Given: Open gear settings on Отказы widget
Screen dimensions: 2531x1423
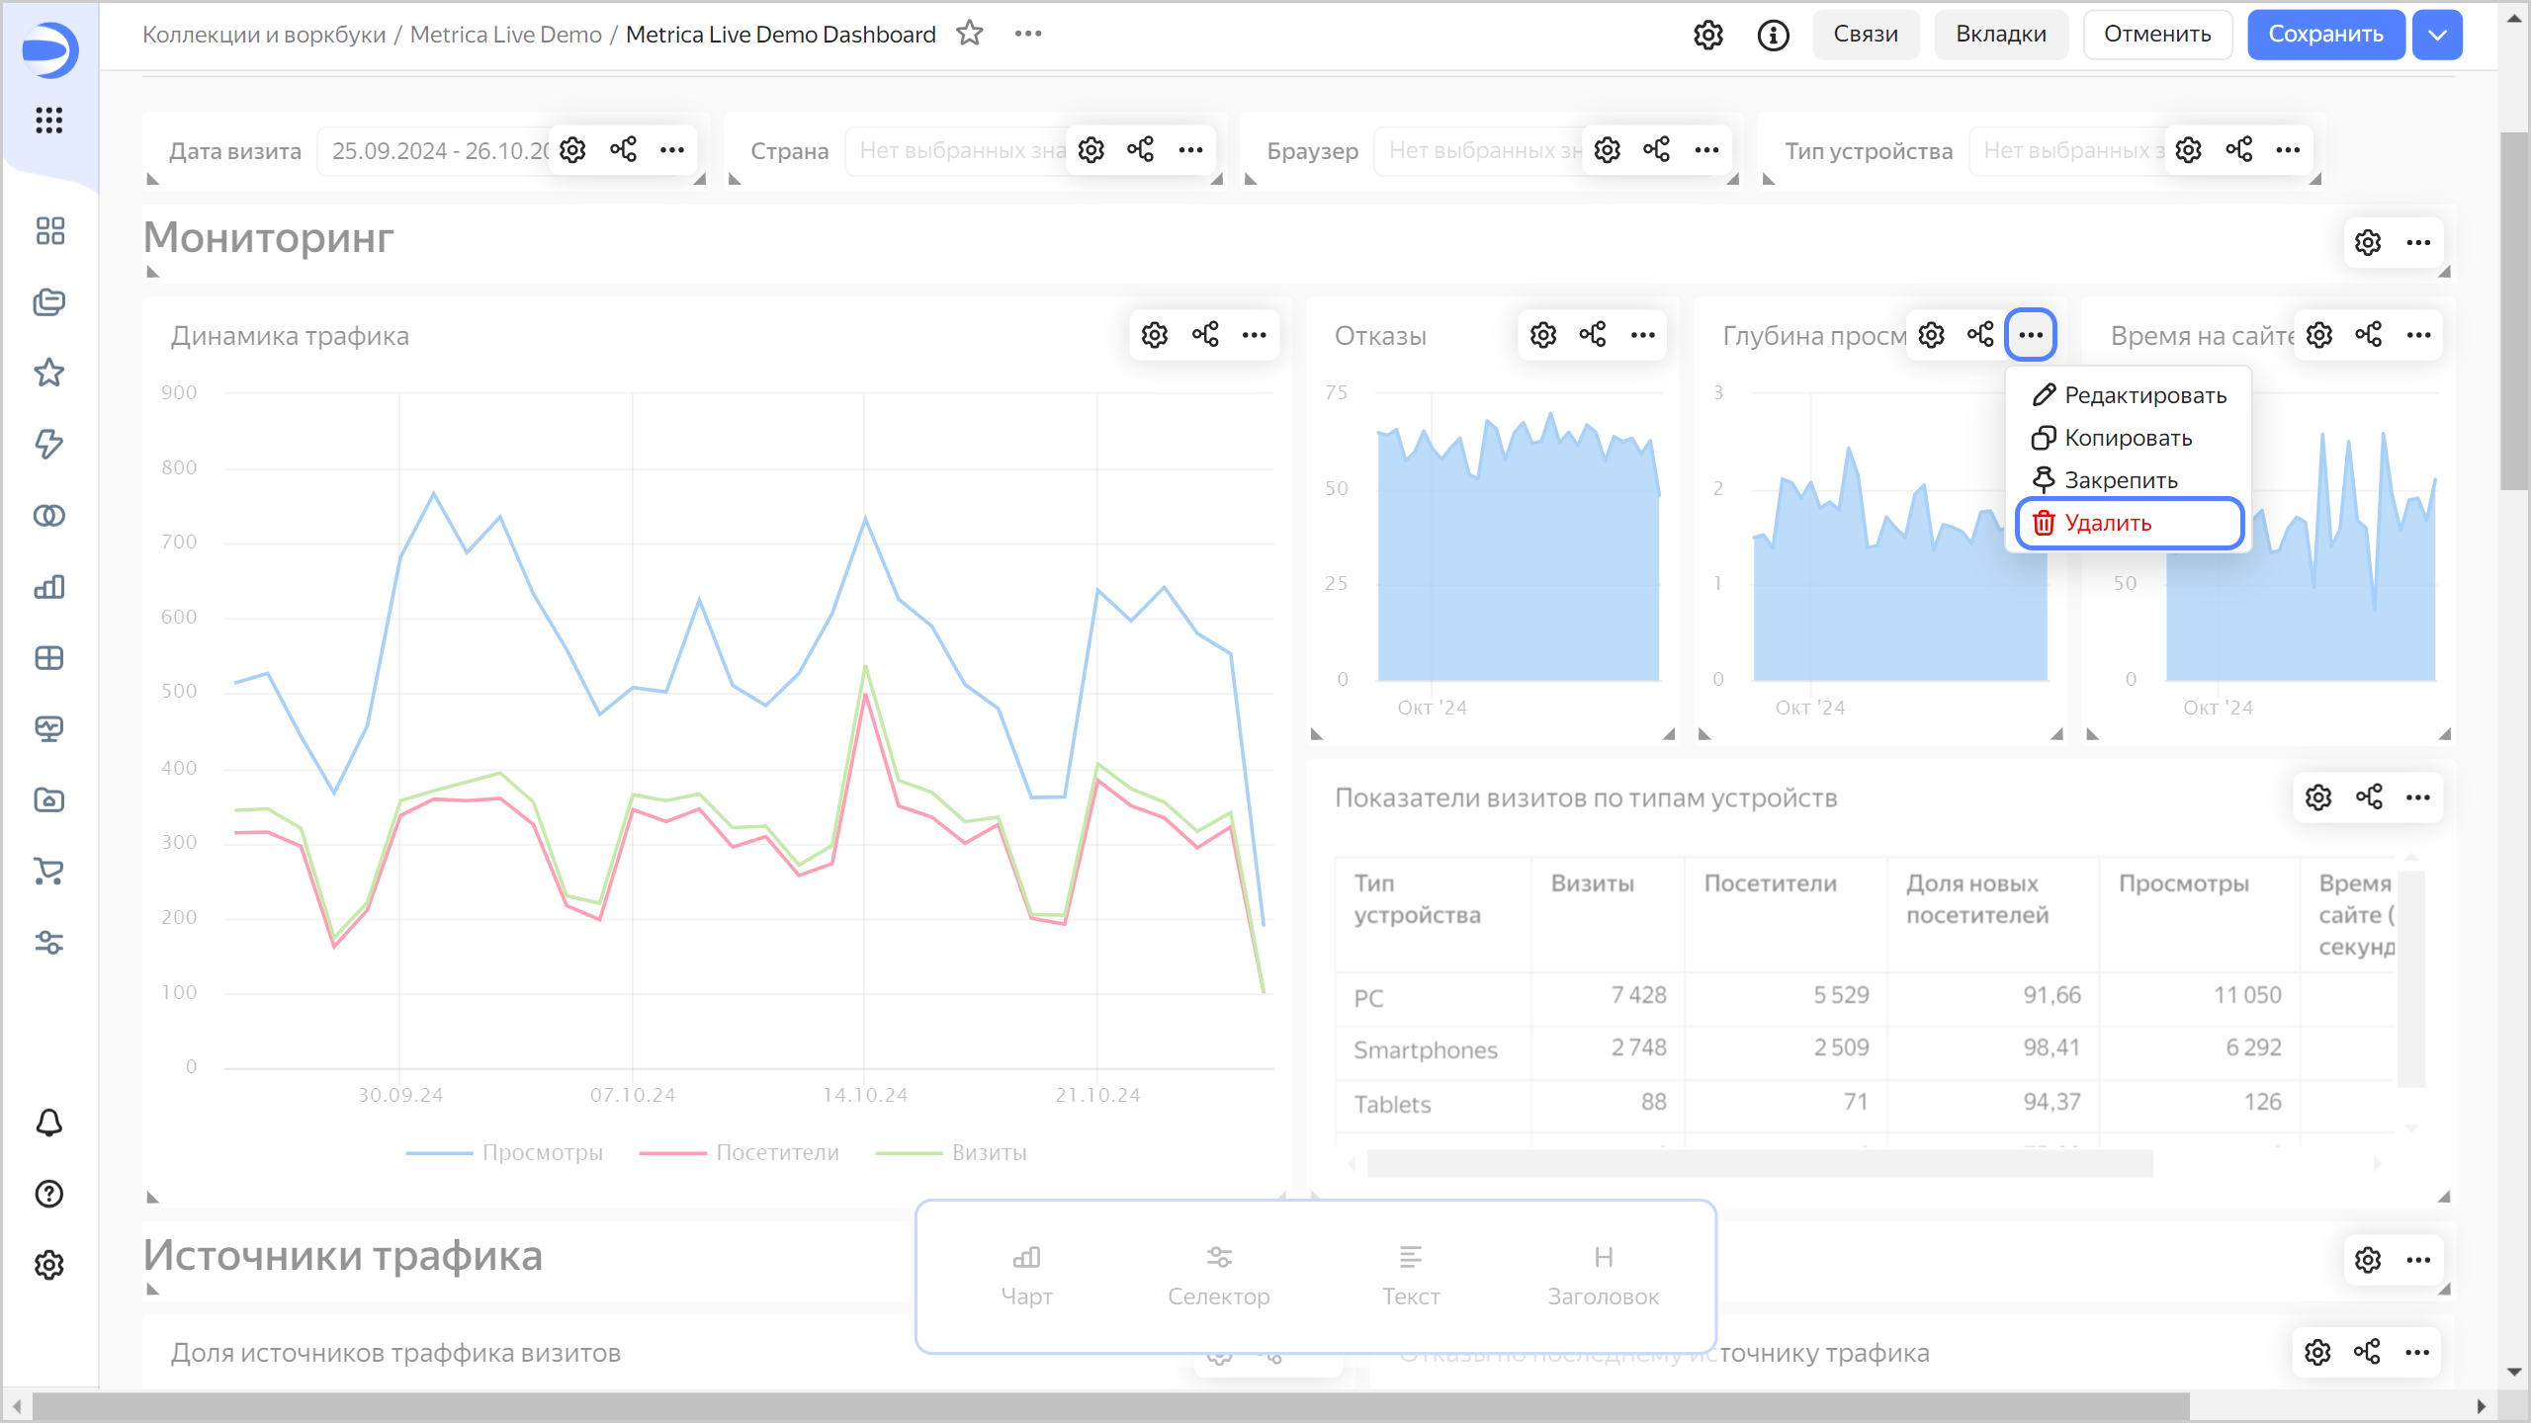Looking at the screenshot, I should point(1542,335).
